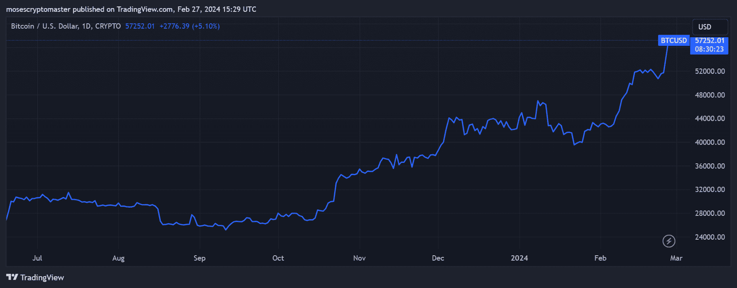Screen dimensions: 737x288
Task: Click the lightning bolt icon
Action: (669, 241)
